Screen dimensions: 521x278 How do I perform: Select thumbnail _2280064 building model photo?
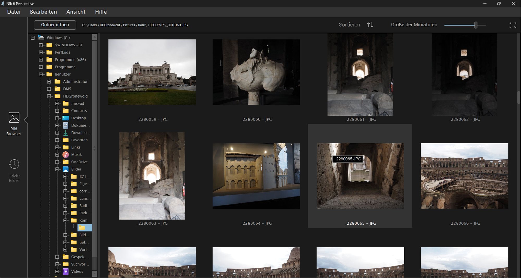[x=256, y=176]
